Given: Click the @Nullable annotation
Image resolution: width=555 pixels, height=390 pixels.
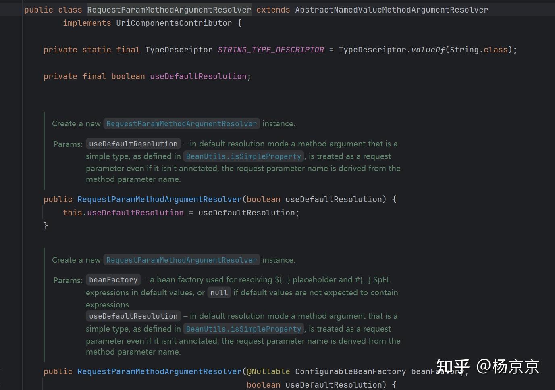Looking at the screenshot, I should click(x=268, y=371).
